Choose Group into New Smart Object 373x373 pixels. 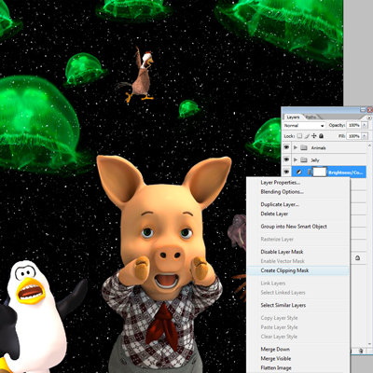click(x=294, y=227)
